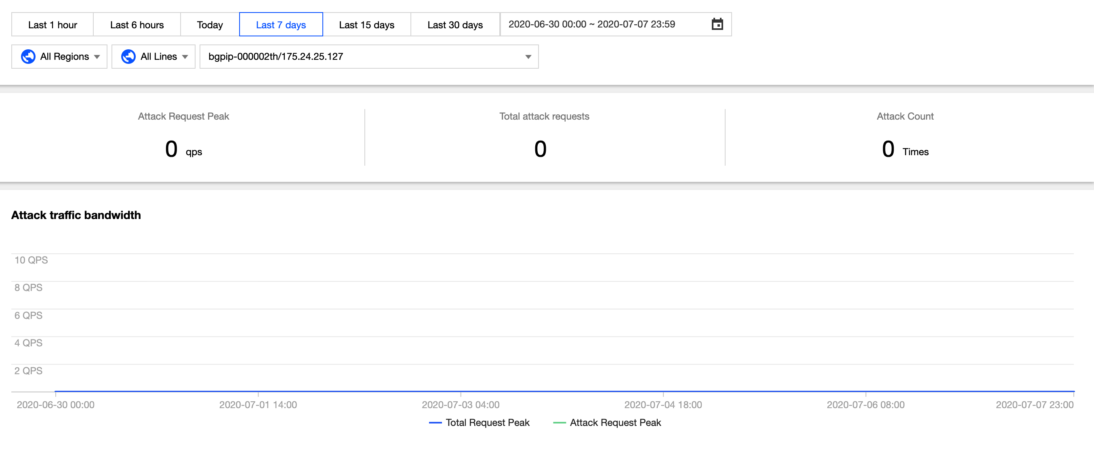The image size is (1094, 455).
Task: Click the 0 Times attack count value
Action: [905, 149]
